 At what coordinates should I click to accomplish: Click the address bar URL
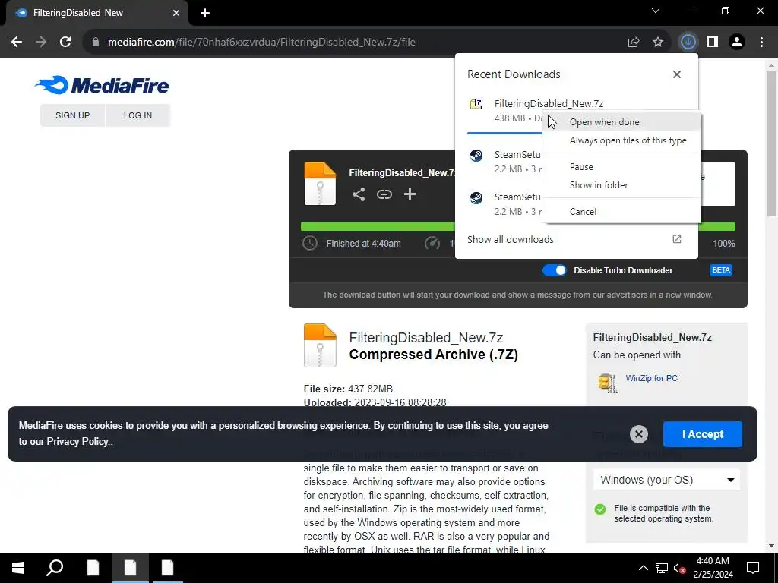point(261,43)
